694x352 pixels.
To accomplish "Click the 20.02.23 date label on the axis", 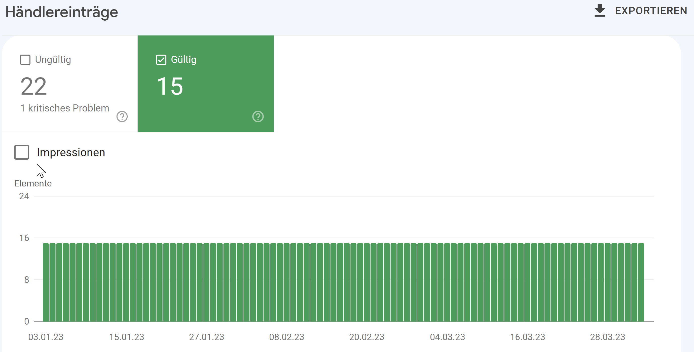I will click(x=367, y=337).
